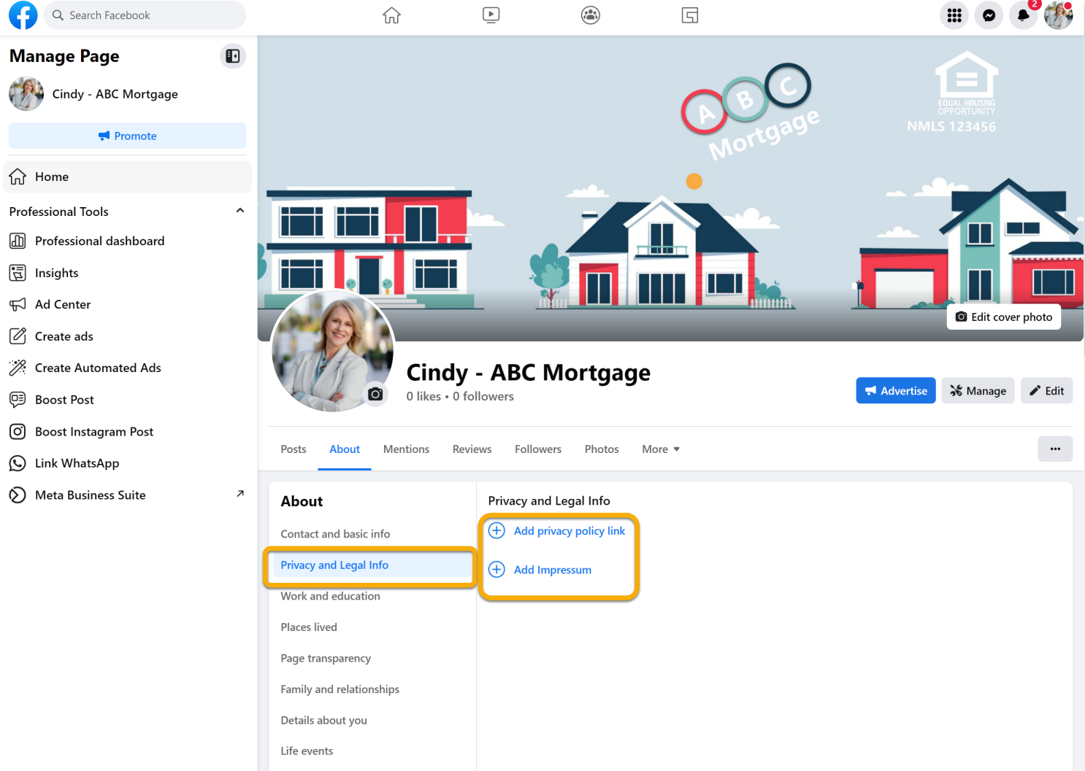Click the Facebook logo icon
The image size is (1085, 771).
tap(23, 15)
